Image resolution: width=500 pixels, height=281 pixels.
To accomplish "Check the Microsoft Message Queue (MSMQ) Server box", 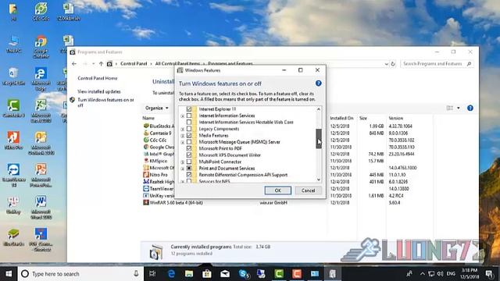I will tap(189, 142).
